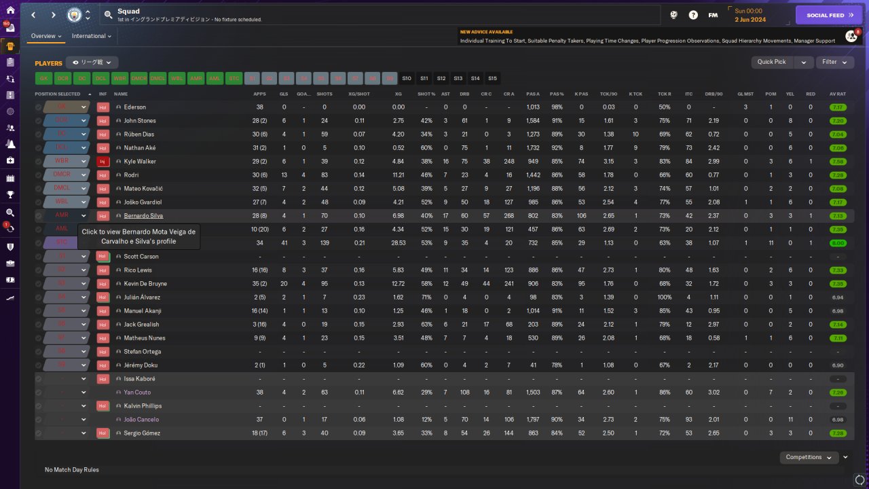The height and width of the screenshot is (489, 869).
Task: Open the Schedule calendar icon in sidebar
Action: pyautogui.click(x=10, y=179)
